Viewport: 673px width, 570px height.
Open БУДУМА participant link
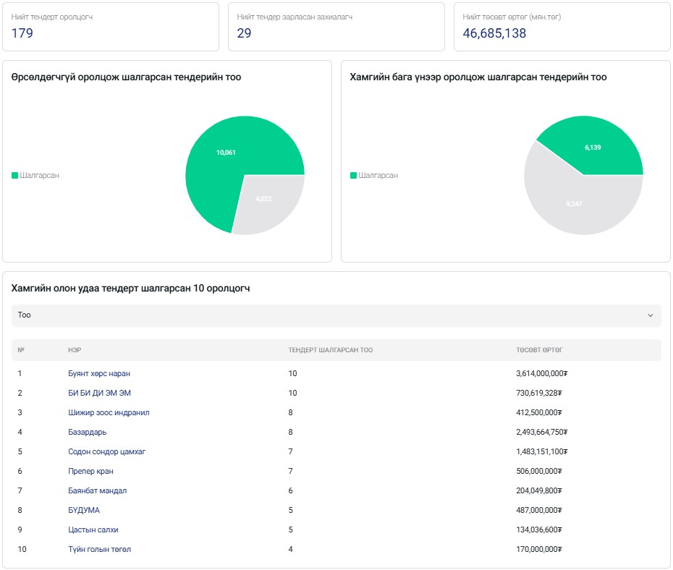(84, 510)
